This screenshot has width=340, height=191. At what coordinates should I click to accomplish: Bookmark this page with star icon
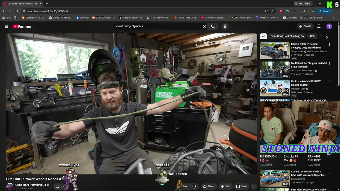pyautogui.click(x=272, y=11)
